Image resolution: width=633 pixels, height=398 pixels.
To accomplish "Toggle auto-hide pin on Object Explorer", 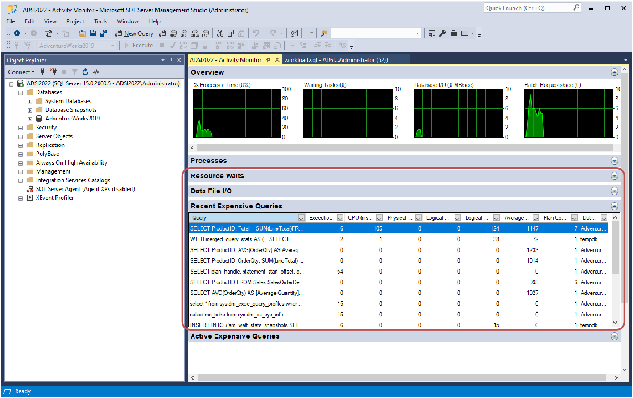I will click(x=171, y=60).
